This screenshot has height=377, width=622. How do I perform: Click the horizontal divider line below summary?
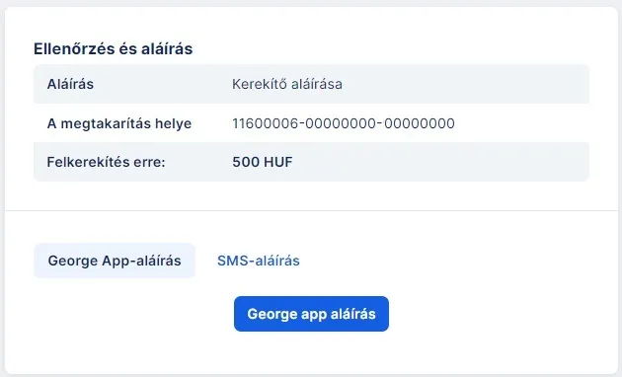click(311, 210)
